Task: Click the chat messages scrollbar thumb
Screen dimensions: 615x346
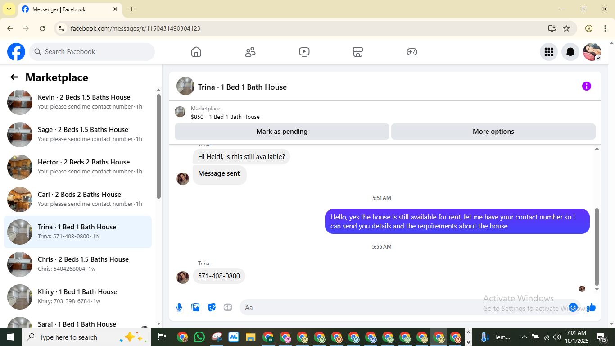Action: [x=597, y=247]
